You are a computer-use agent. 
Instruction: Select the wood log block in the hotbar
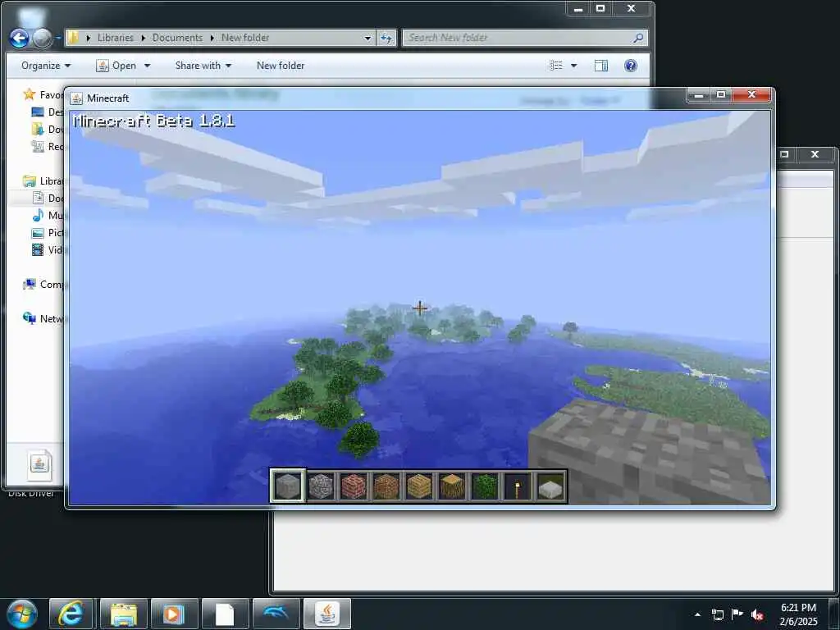pos(452,486)
